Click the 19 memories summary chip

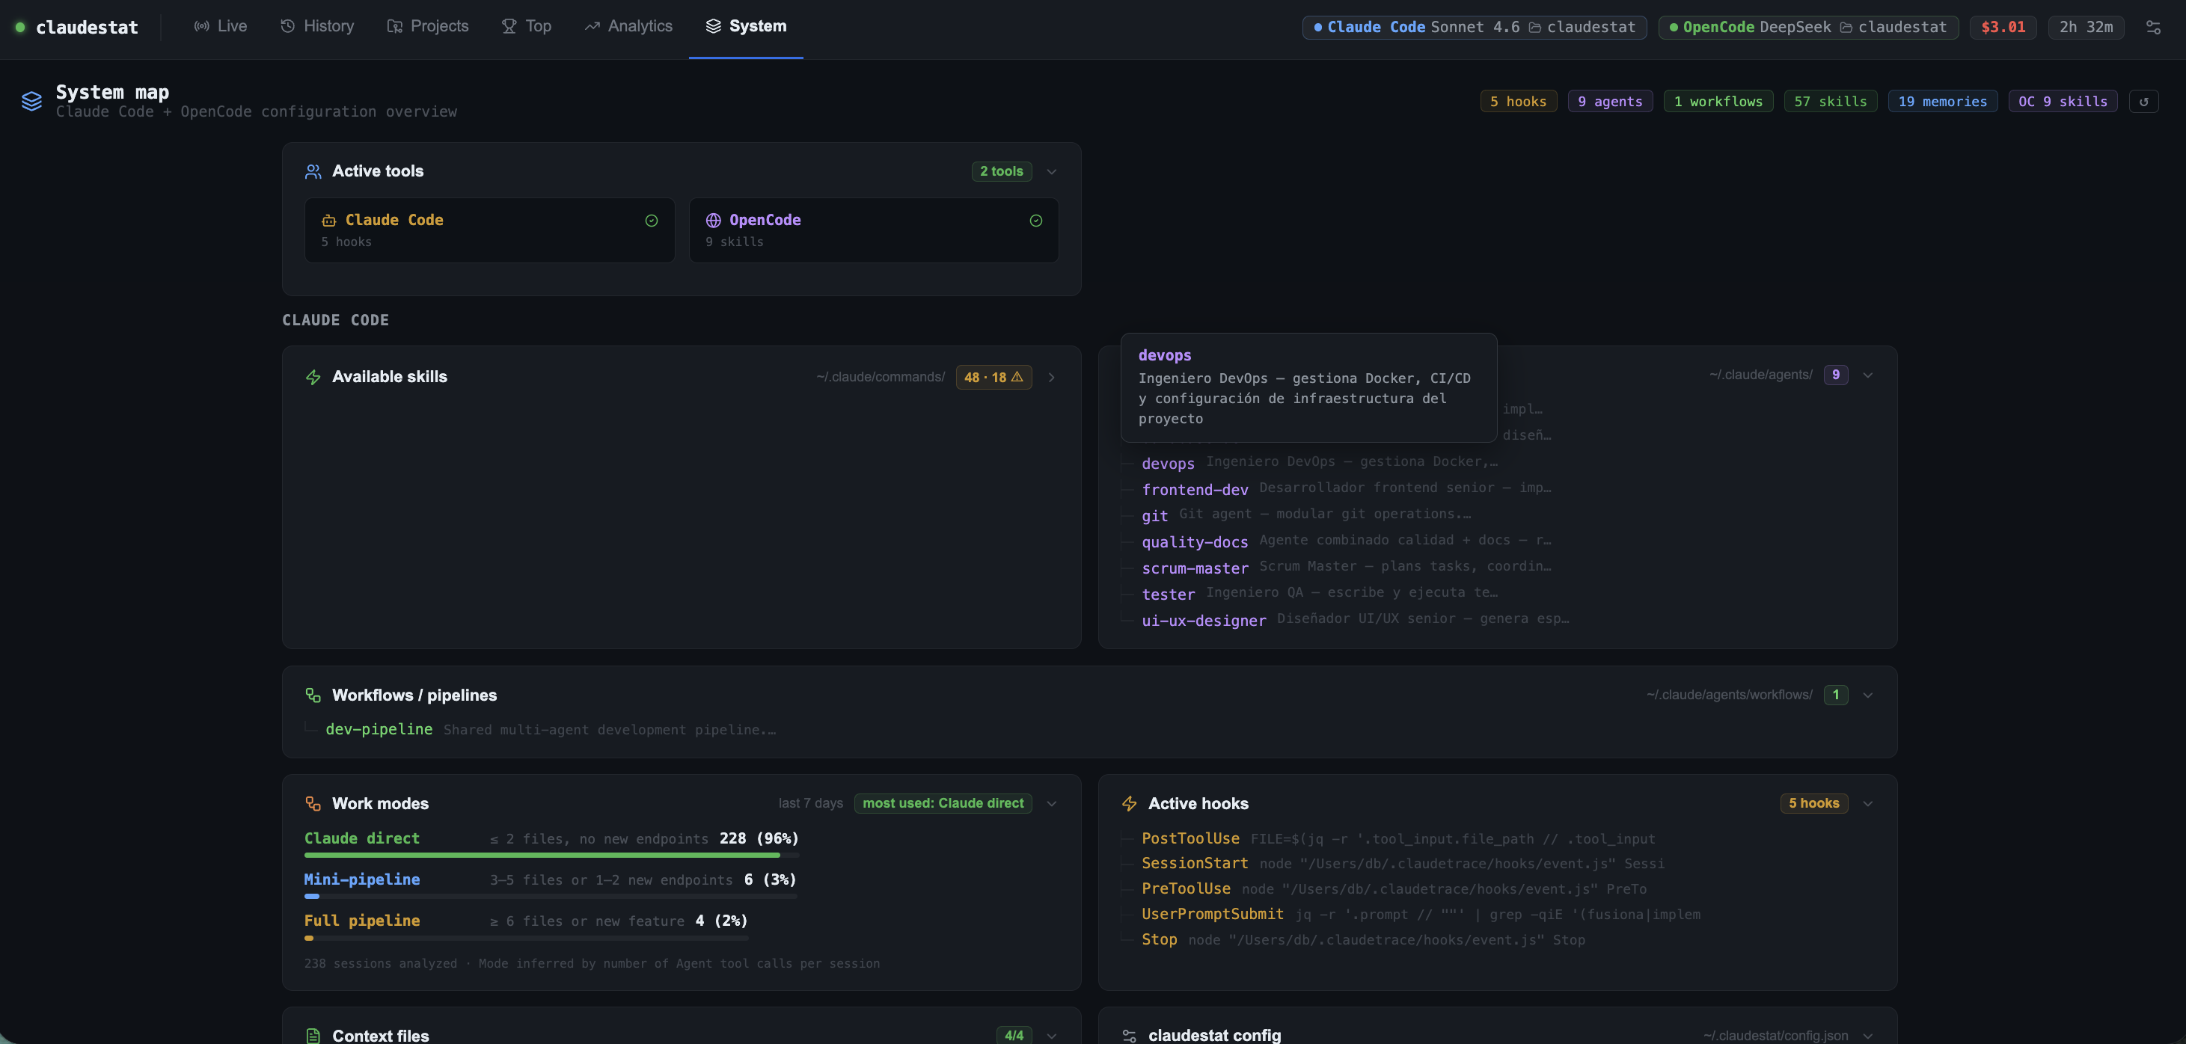[x=1942, y=101]
